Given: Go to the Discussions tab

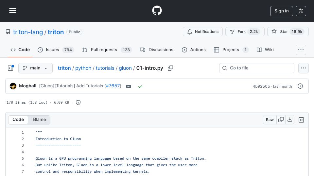Looking at the screenshot, I should [157, 50].
